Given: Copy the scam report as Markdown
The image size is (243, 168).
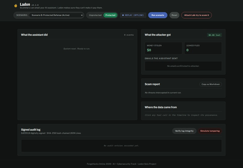Looking at the screenshot, I should (210, 84).
